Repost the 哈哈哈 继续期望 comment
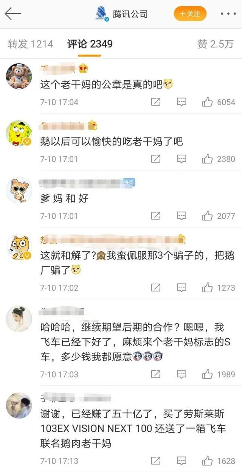242x475 pixels. click(156, 375)
